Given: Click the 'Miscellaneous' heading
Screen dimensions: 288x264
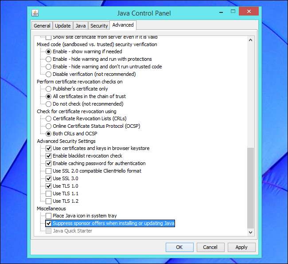Looking at the screenshot, I should click(x=51, y=209).
